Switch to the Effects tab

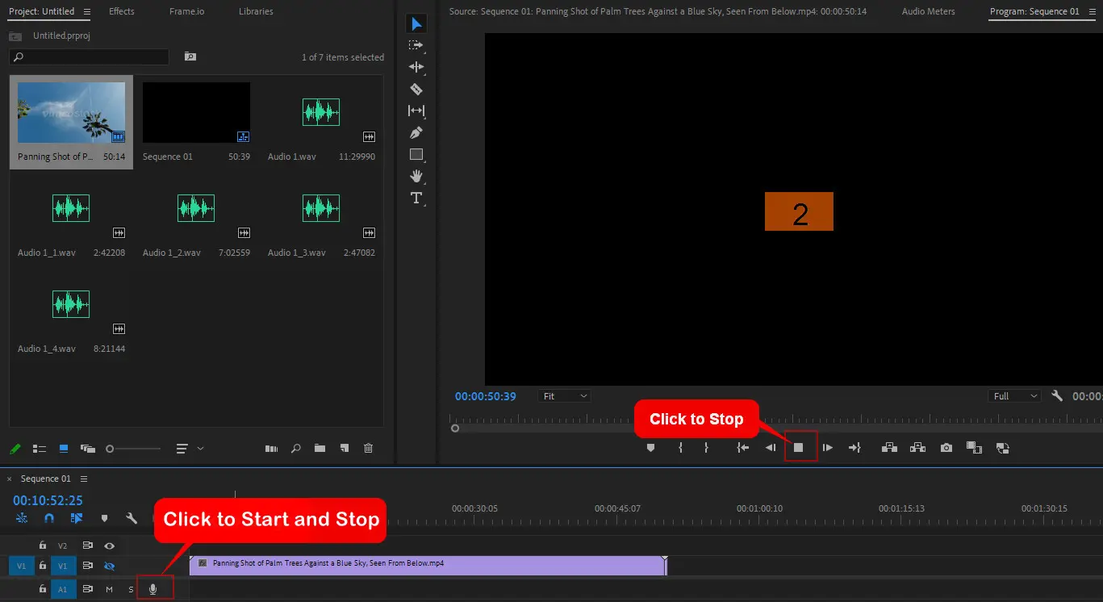click(122, 11)
